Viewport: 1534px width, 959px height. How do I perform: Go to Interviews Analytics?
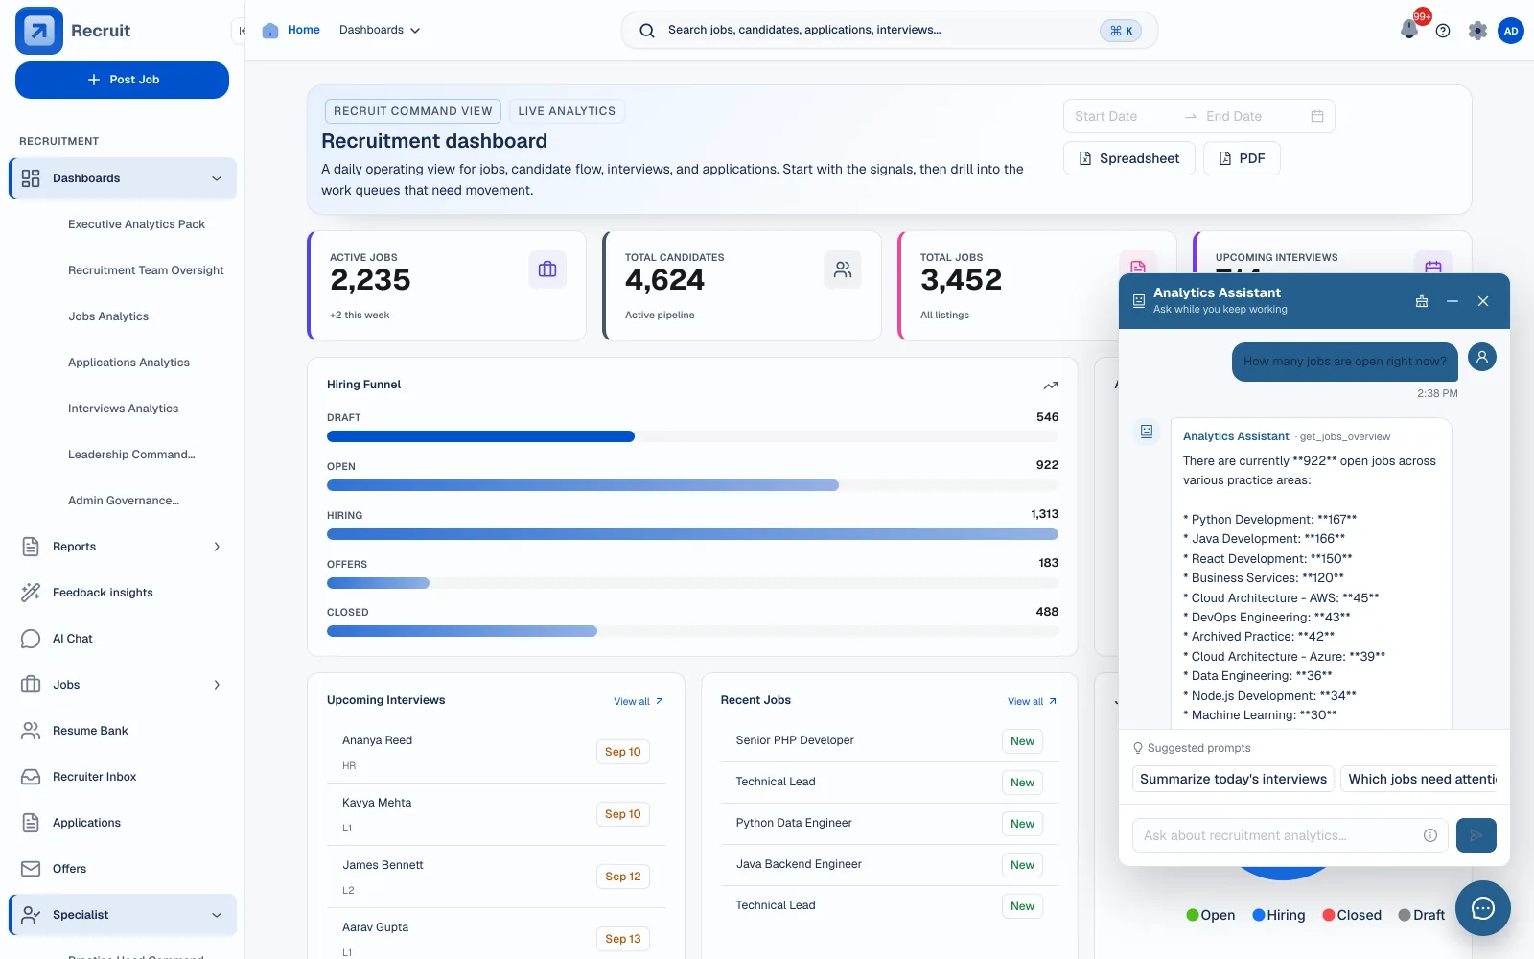click(x=123, y=409)
